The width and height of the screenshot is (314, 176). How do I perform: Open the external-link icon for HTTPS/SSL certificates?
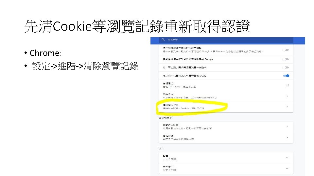click(287, 85)
